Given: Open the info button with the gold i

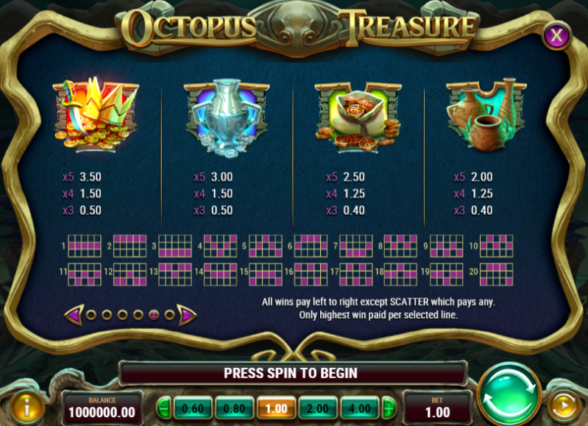Looking at the screenshot, I should click(x=26, y=408).
